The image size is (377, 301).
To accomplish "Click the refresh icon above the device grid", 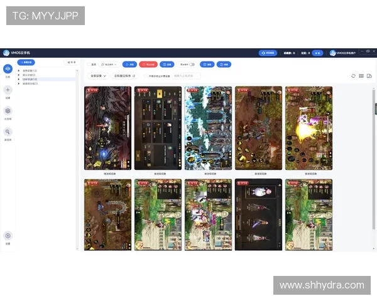I will point(353,76).
